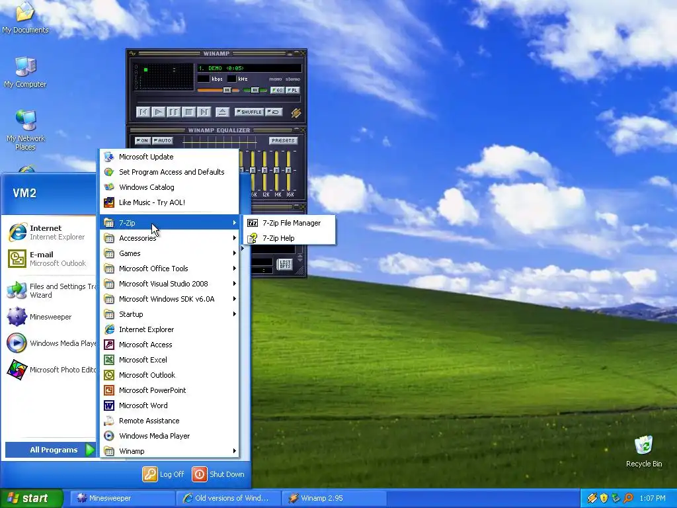Click the 12K equalizer band slider
The width and height of the screenshot is (677, 508).
pyautogui.click(x=264, y=171)
